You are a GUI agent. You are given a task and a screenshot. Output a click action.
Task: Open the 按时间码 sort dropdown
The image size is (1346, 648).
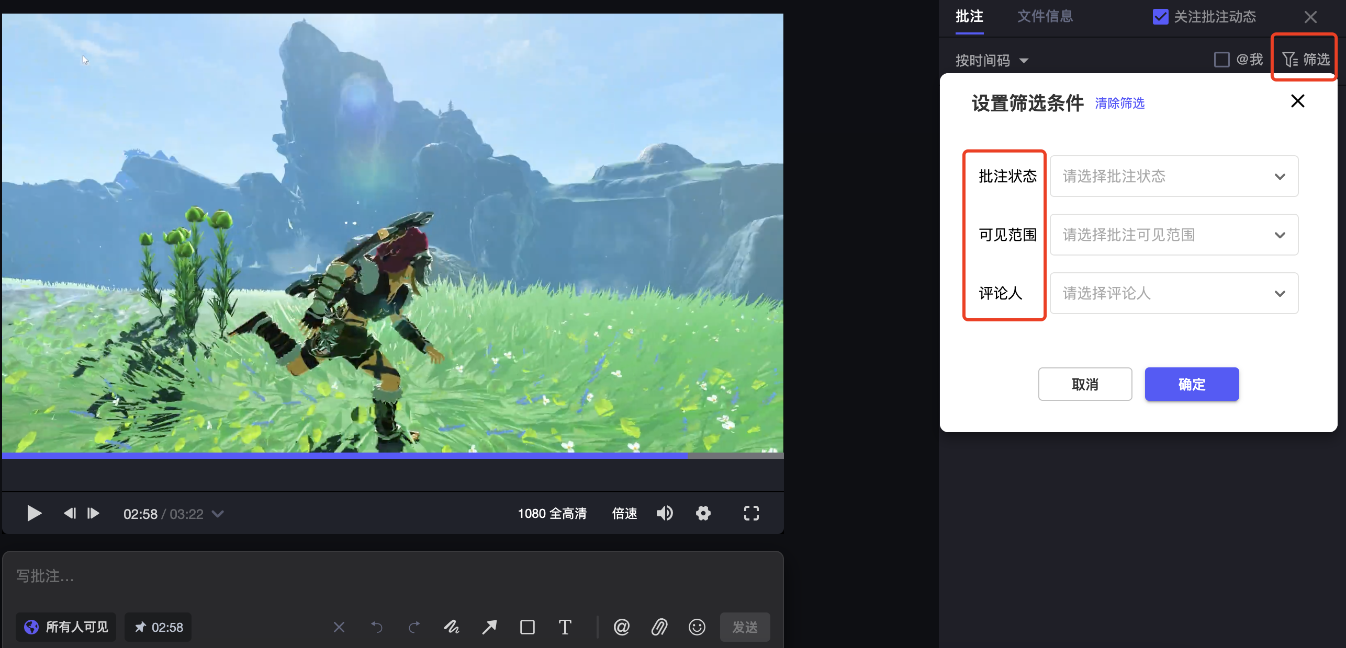(x=992, y=61)
